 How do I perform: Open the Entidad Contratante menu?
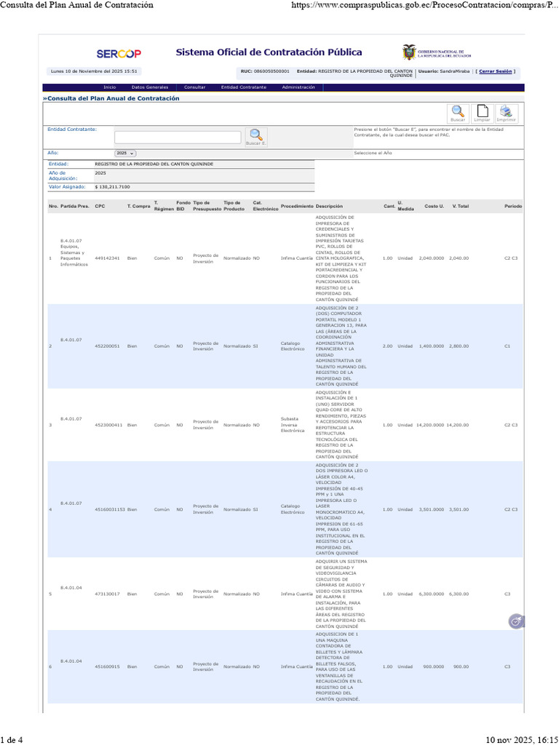(244, 87)
